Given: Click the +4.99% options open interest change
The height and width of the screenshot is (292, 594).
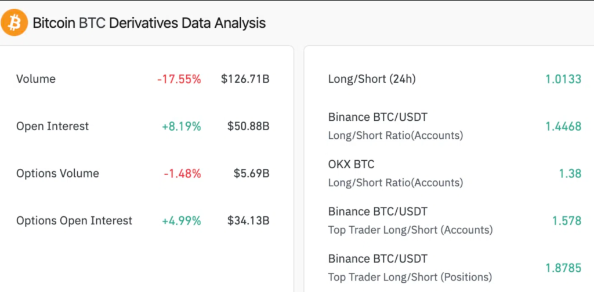Looking at the screenshot, I should pos(182,220).
